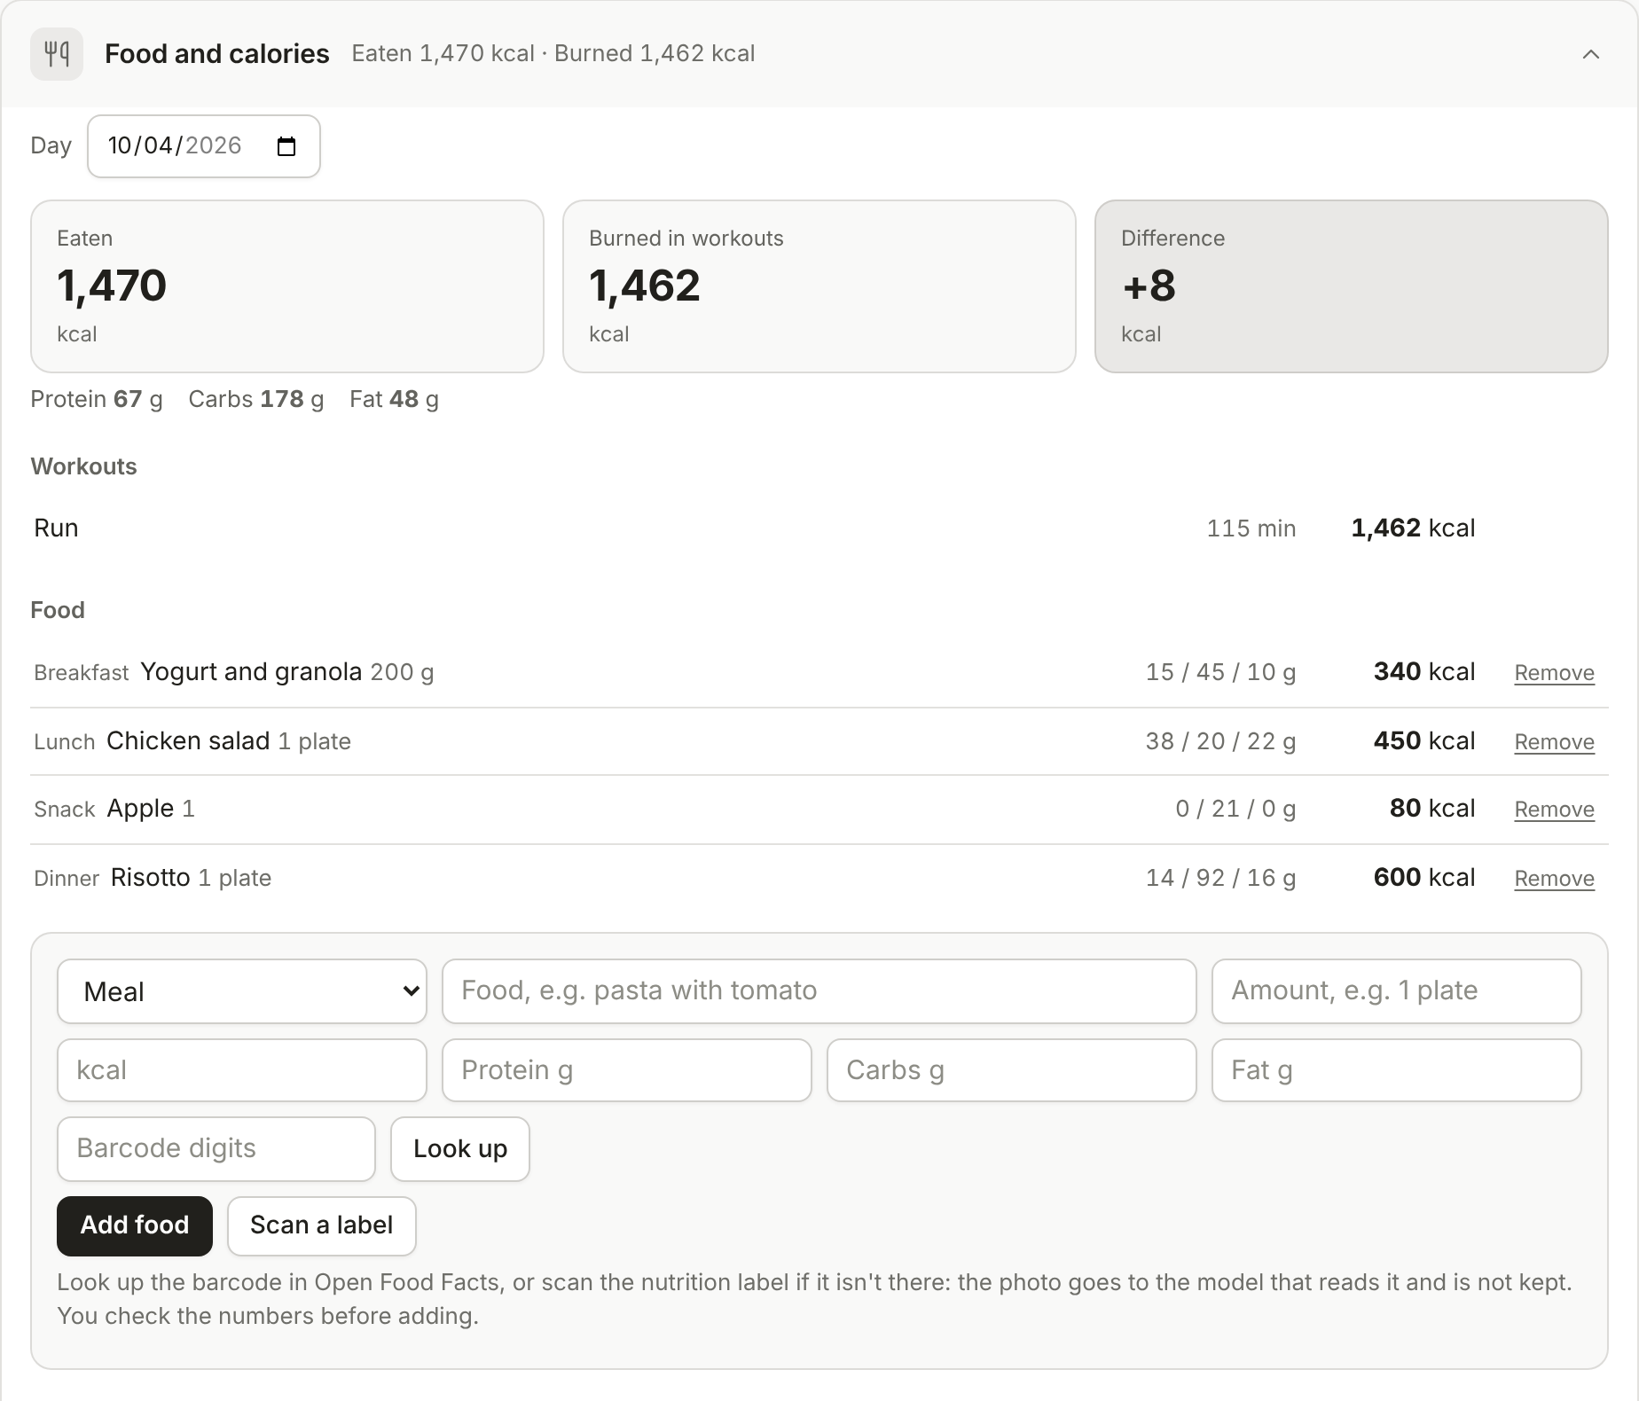This screenshot has width=1639, height=1401.
Task: Open the Meal dropdown
Action: coord(242,991)
